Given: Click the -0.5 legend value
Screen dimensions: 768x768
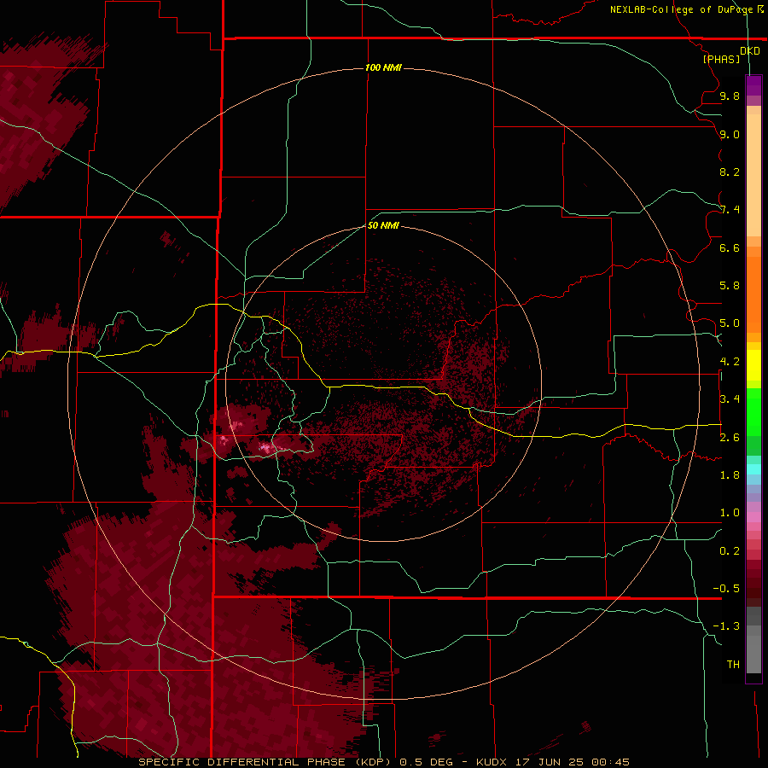Looking at the screenshot, I should point(726,588).
